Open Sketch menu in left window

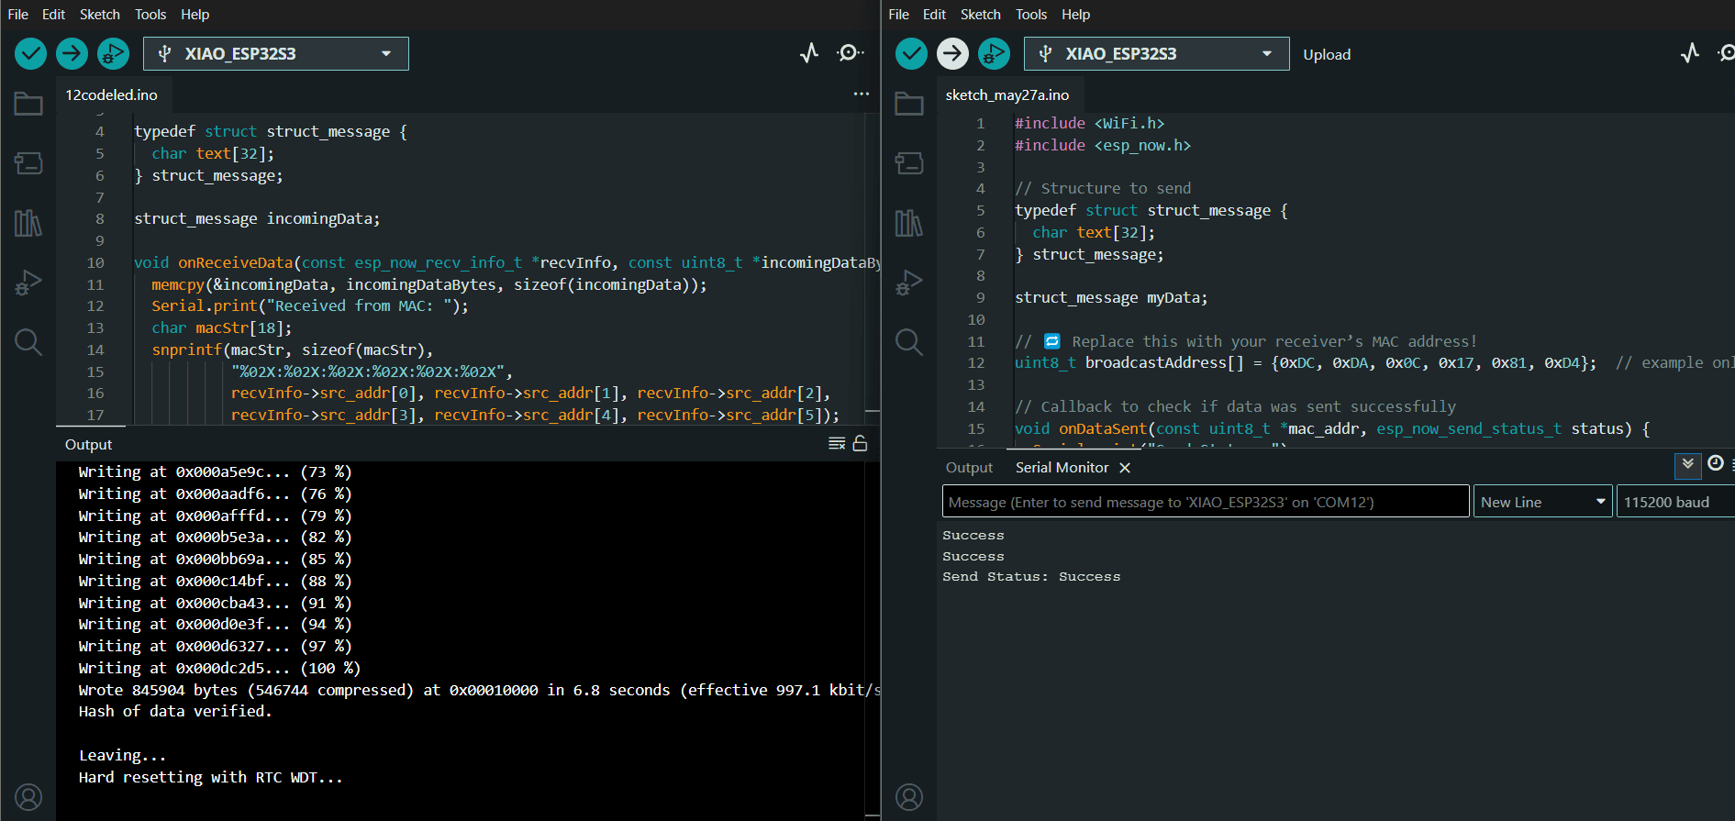100,15
